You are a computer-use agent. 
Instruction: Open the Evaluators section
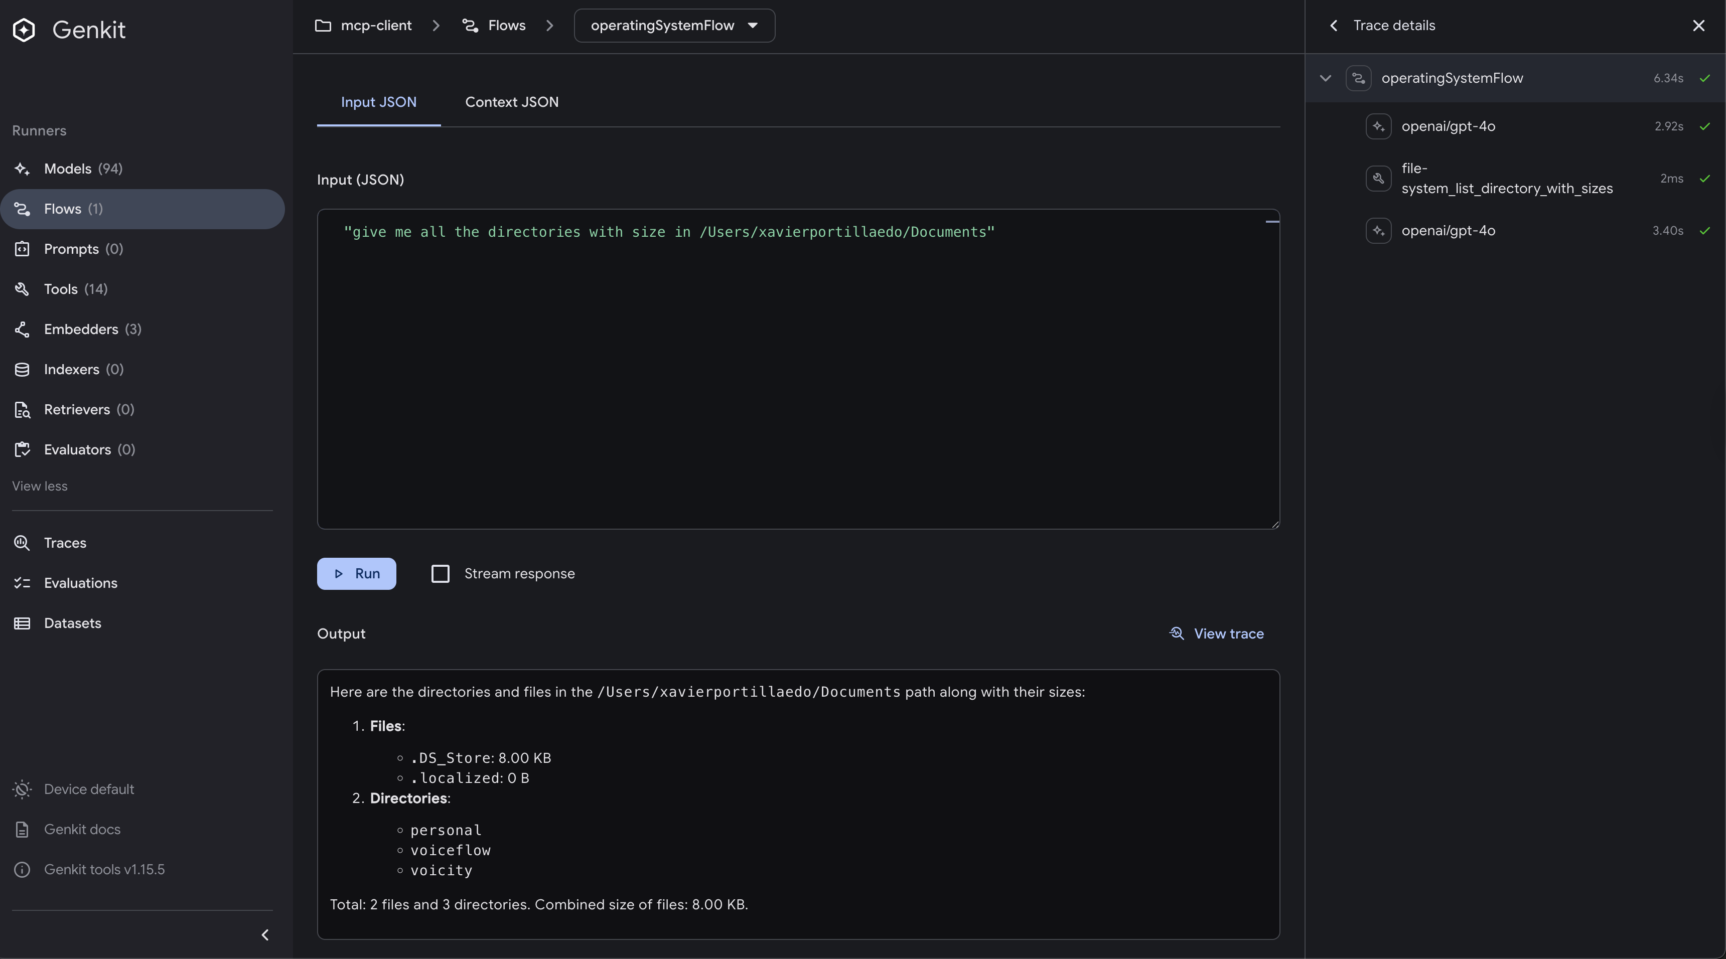pyautogui.click(x=142, y=450)
